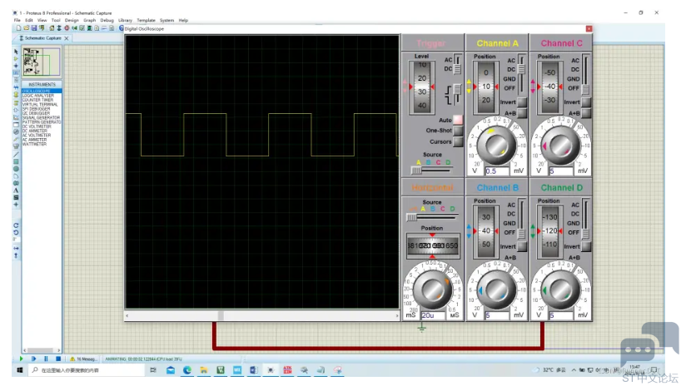Switch to the Schematic Capture tab
This screenshot has height=391, width=686.
43,38
